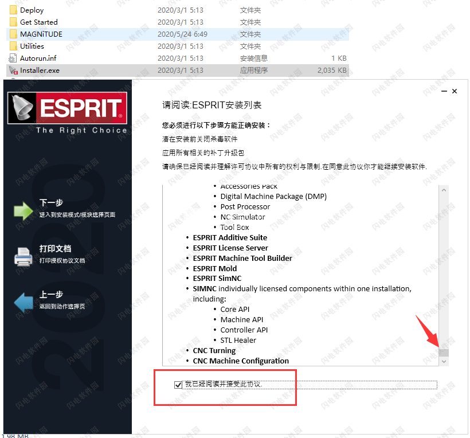
Task: Click the license list scrollbar thumb
Action: pyautogui.click(x=444, y=353)
